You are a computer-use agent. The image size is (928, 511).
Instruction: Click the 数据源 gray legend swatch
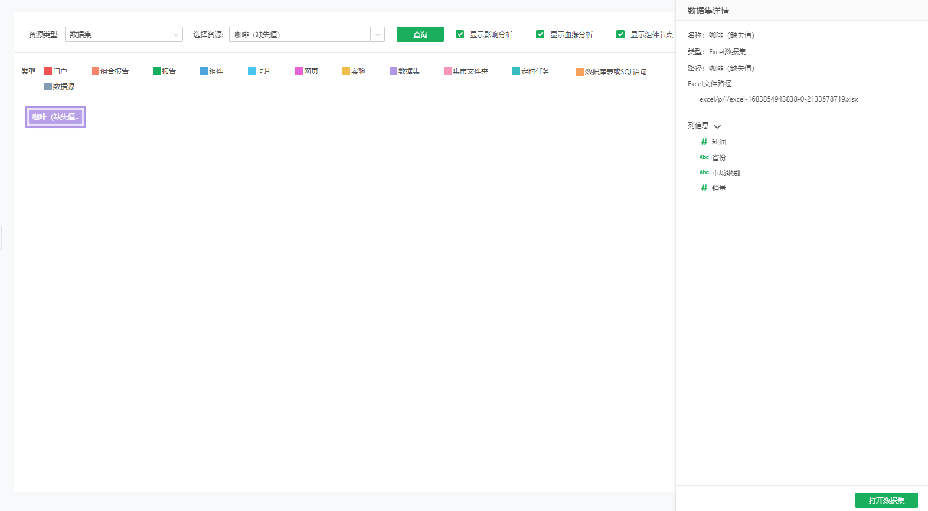[x=48, y=86]
